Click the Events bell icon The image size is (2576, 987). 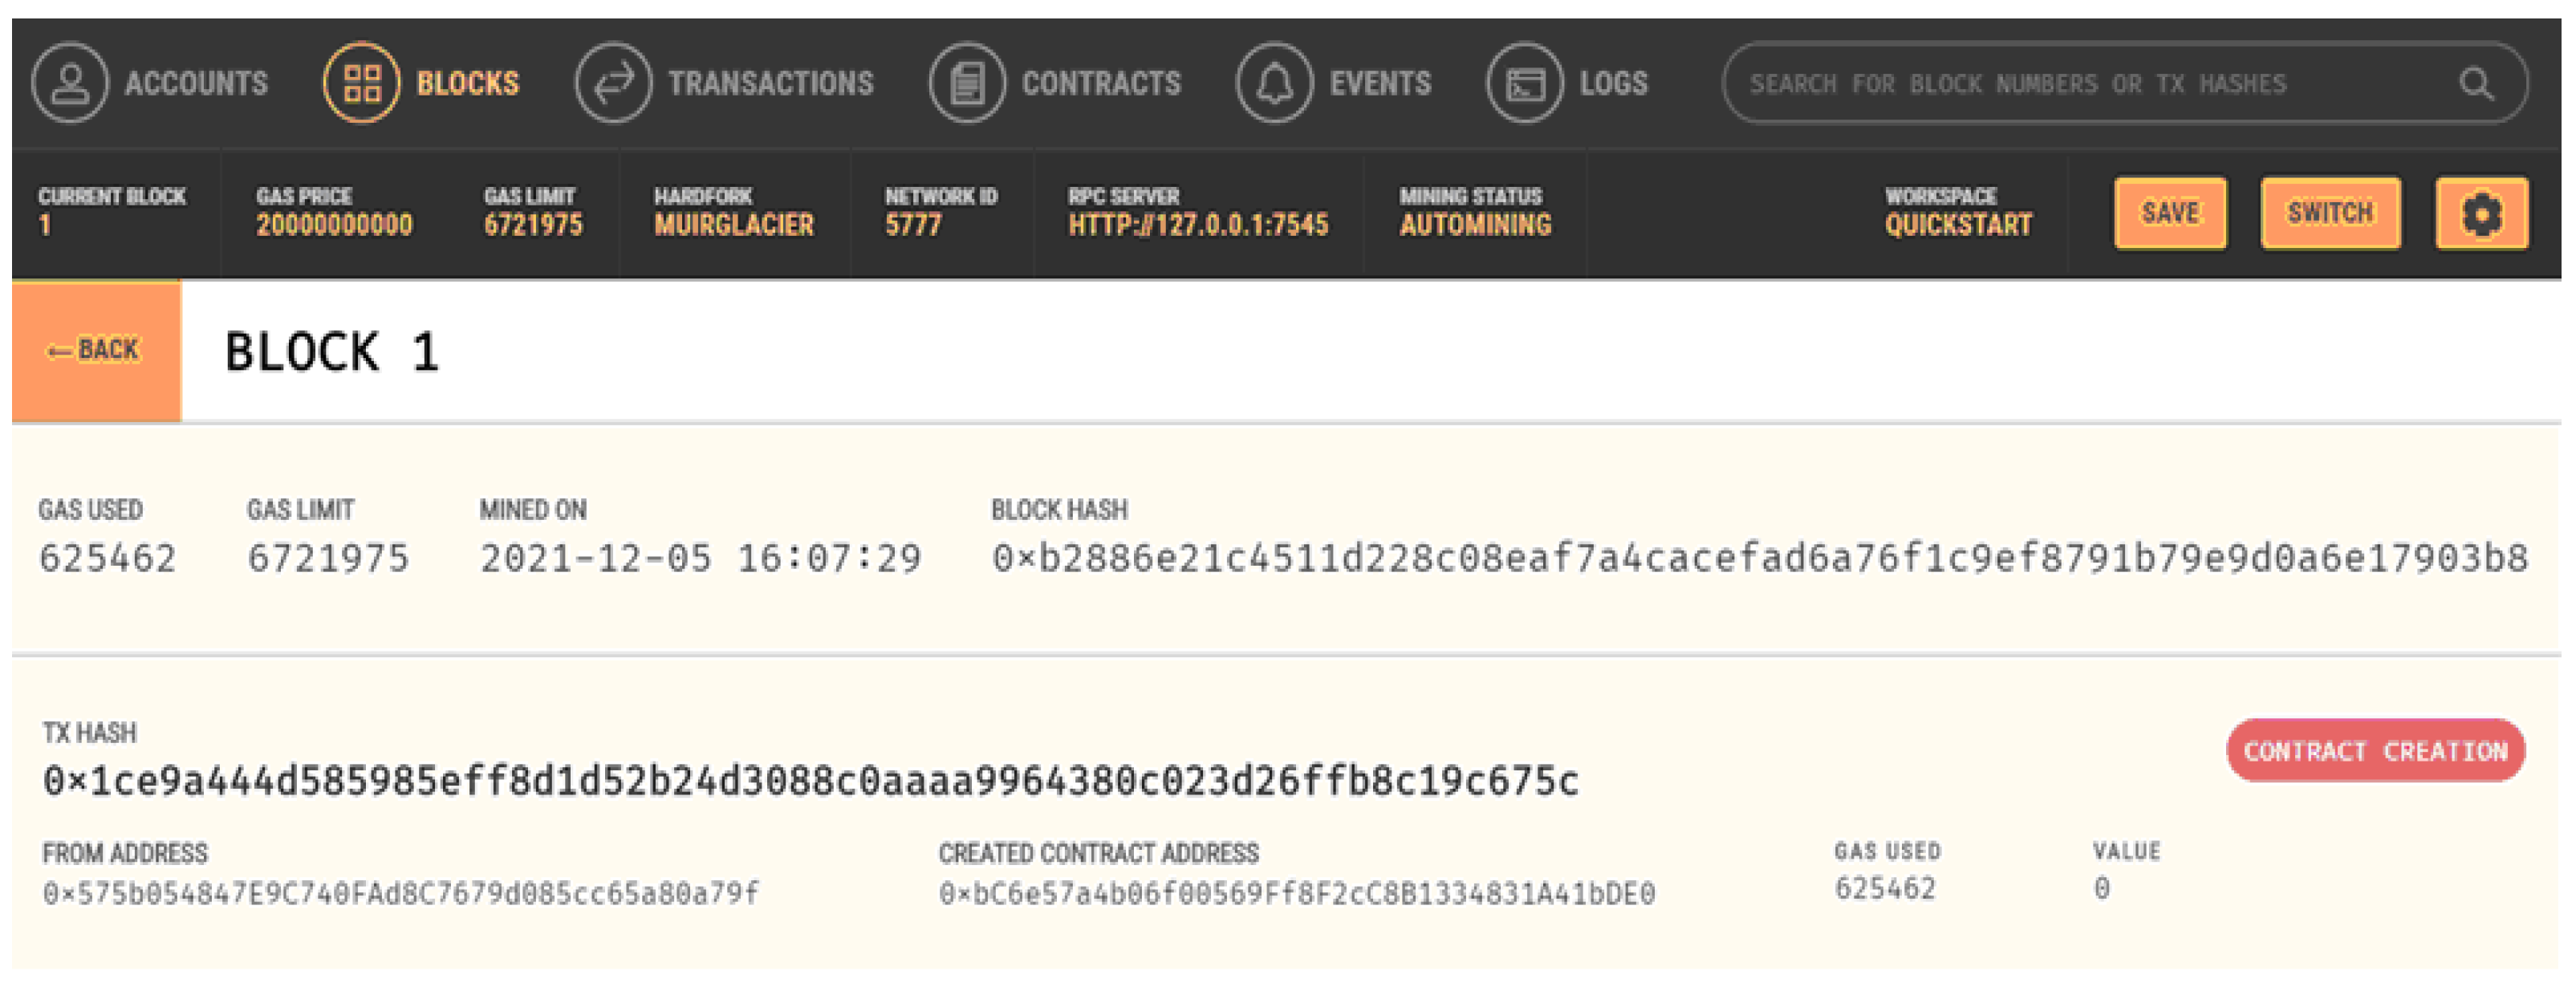pyautogui.click(x=1274, y=83)
